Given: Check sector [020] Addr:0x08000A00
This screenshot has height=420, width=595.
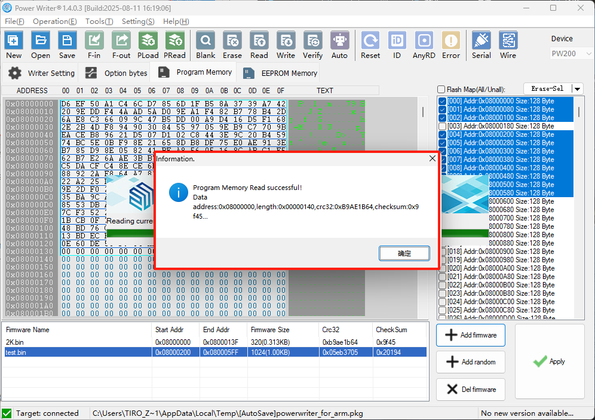Looking at the screenshot, I should pyautogui.click(x=442, y=268).
